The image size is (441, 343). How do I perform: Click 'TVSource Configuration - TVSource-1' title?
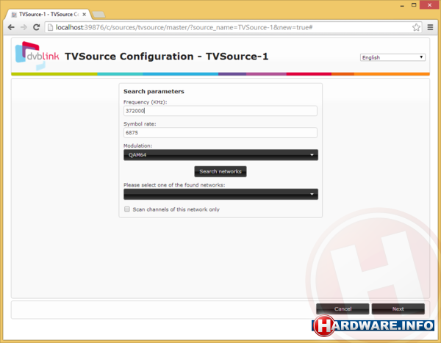(167, 57)
